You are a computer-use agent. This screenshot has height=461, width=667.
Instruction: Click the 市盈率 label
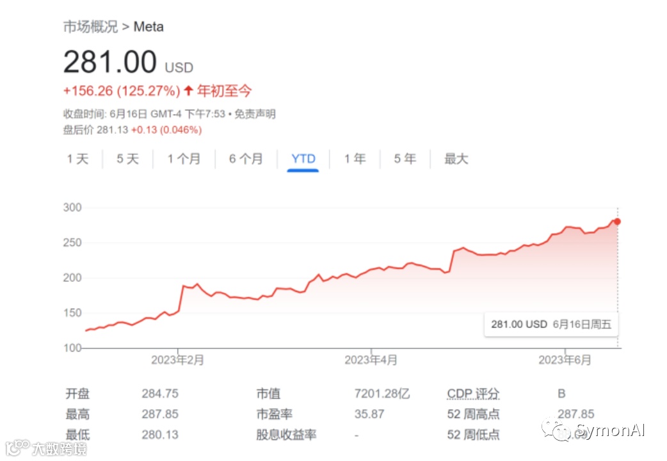click(x=275, y=414)
